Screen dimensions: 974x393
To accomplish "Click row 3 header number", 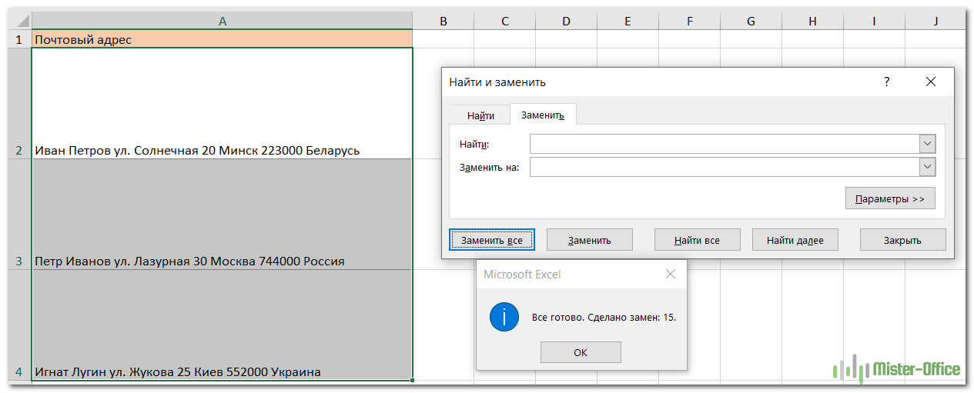I will 19,261.
